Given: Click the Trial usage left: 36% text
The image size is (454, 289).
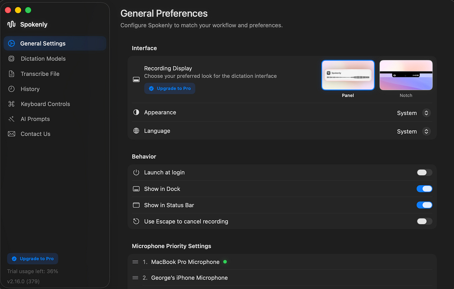Looking at the screenshot, I should [x=33, y=271].
